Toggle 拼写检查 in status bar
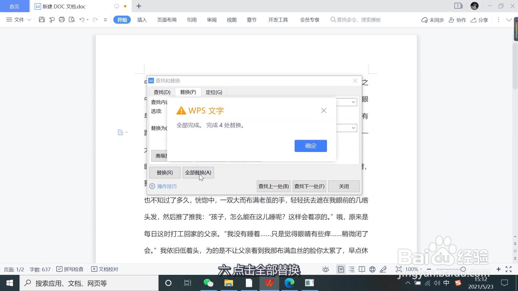The width and height of the screenshot is (518, 291). (x=70, y=269)
